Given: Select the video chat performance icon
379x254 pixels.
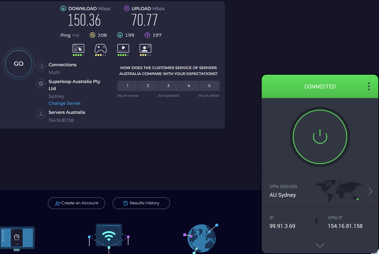Looking at the screenshot, I should [145, 48].
